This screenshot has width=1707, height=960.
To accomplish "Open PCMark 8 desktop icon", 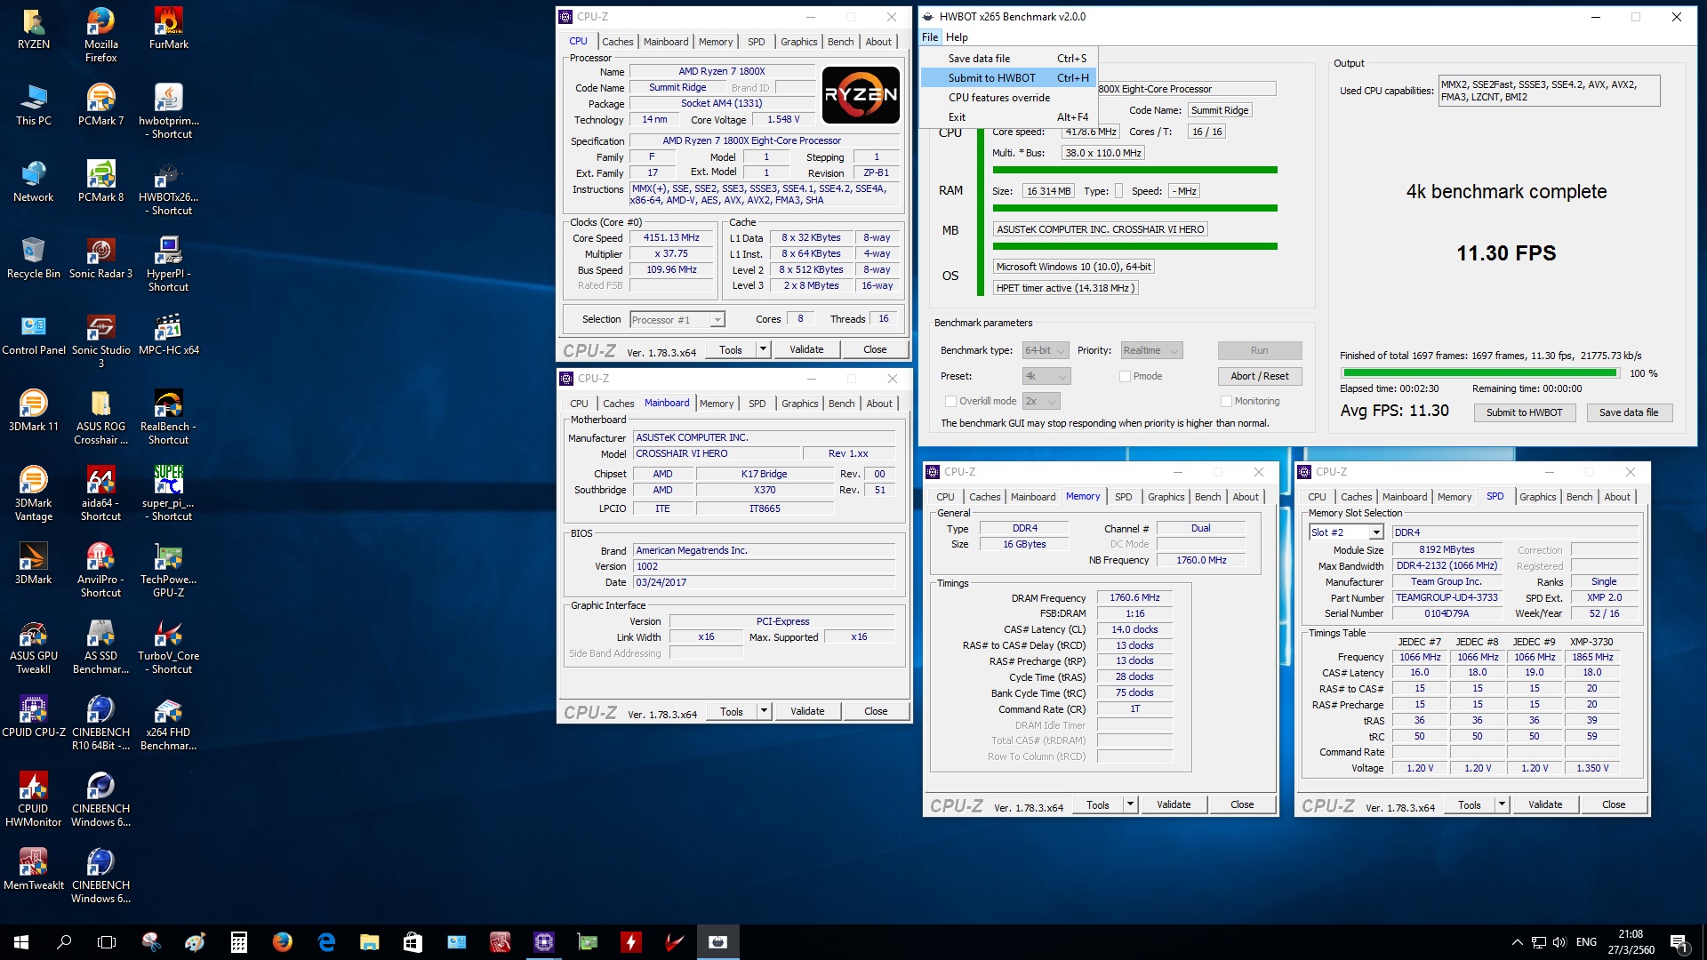I will (100, 181).
